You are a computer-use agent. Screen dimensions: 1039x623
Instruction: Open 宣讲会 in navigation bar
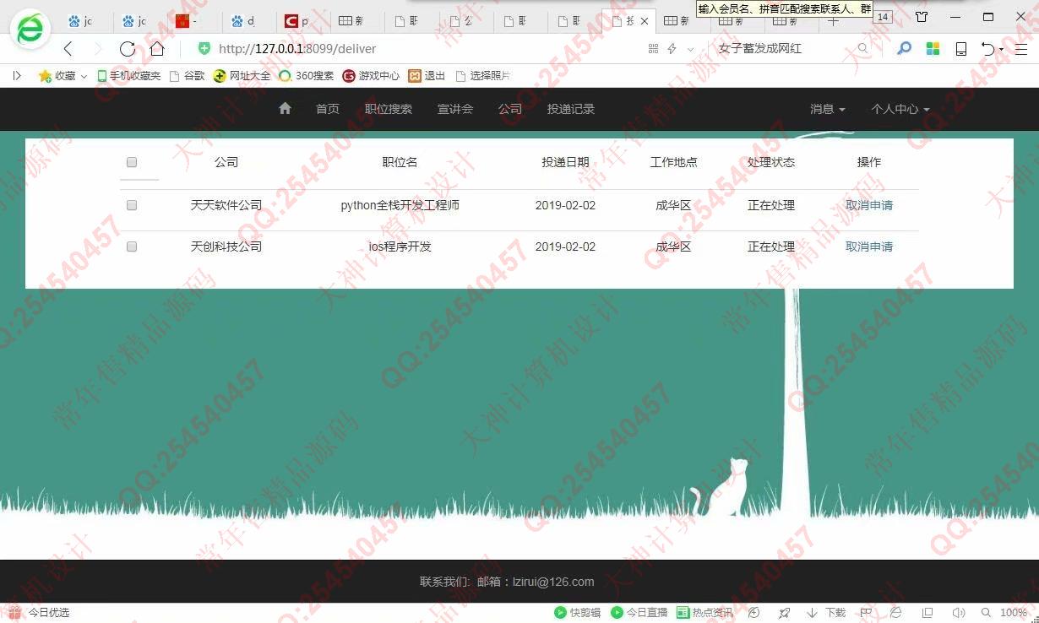pos(455,109)
